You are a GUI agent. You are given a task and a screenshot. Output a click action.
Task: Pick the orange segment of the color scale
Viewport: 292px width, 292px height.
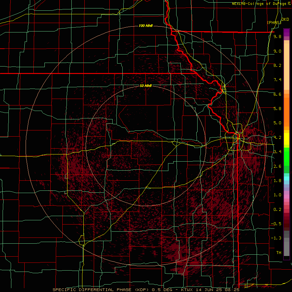click(286, 112)
